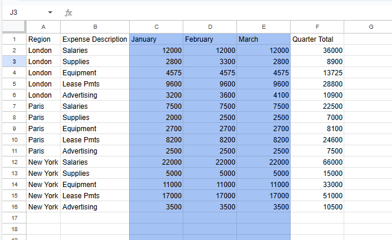Click the Quarter Total header cell
This screenshot has width=392, height=240.
pos(317,39)
